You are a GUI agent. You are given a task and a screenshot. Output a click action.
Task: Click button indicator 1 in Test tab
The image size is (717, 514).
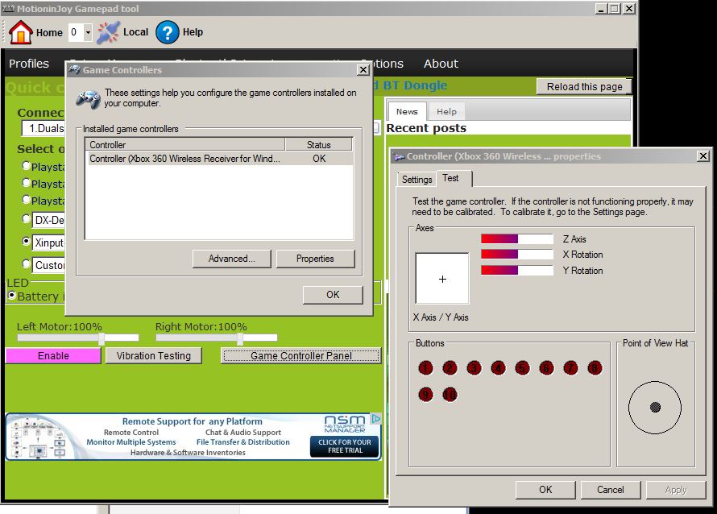(x=425, y=368)
